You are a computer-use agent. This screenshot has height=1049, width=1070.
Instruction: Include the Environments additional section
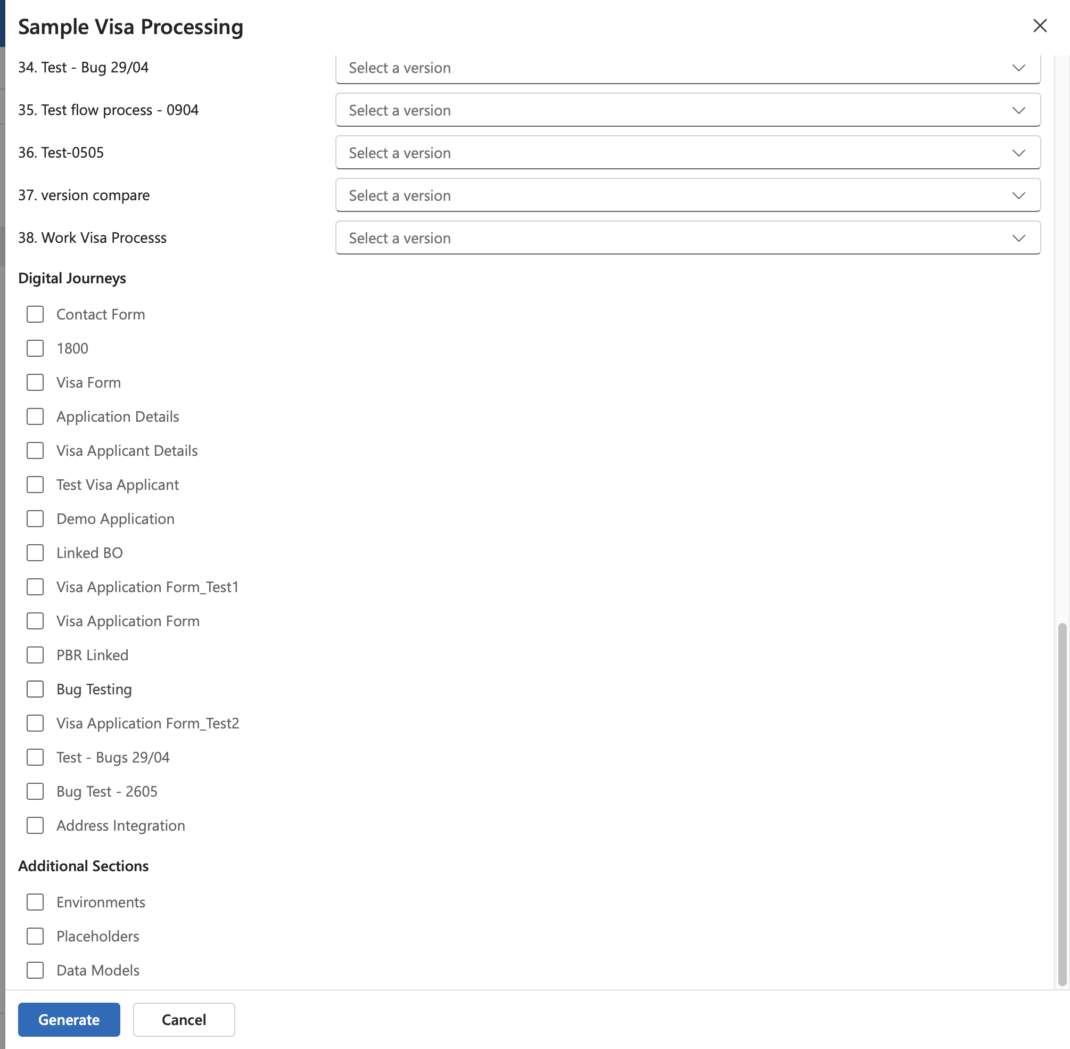pyautogui.click(x=35, y=903)
